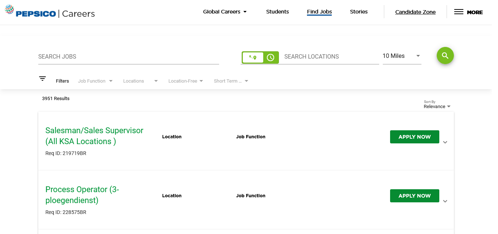Screen dimensions: 498x234
Task: Open the Short Term filter dropdown
Action: pyautogui.click(x=231, y=81)
